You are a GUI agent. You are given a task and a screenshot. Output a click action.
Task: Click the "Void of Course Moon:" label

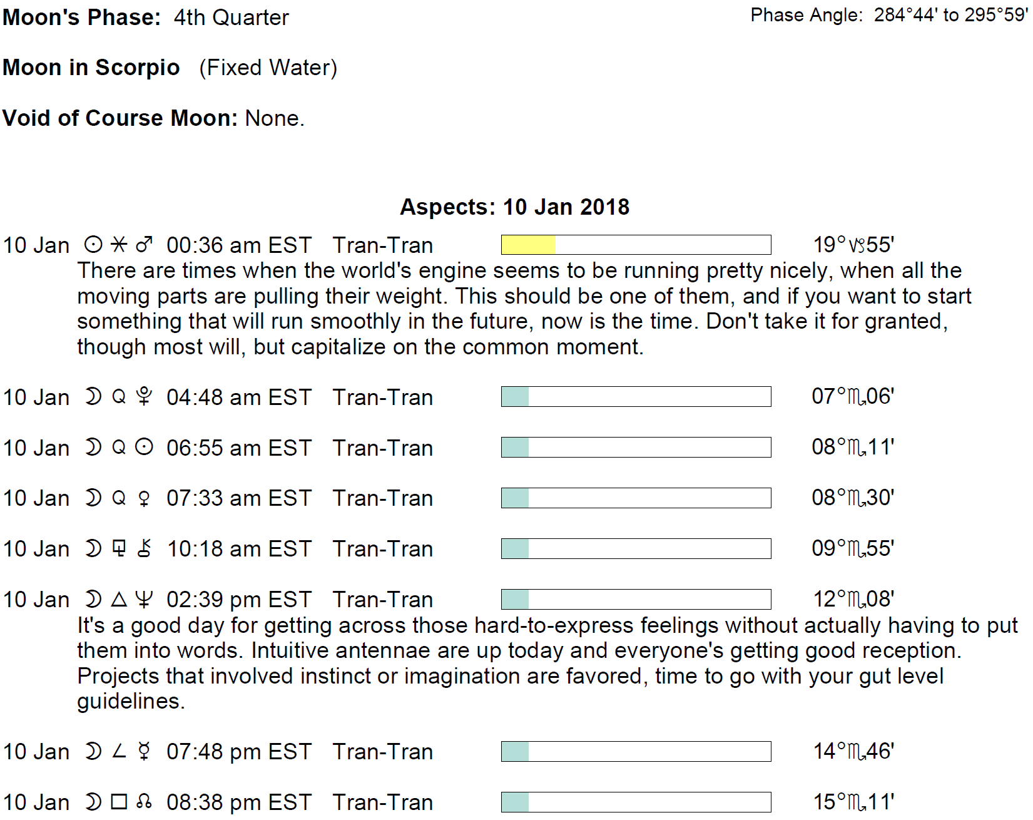120,118
